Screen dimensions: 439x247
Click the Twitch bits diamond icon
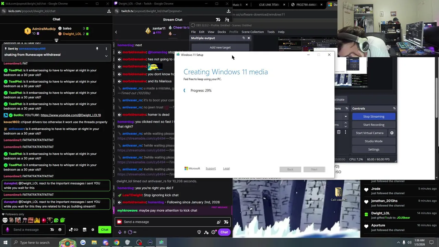tap(120, 232)
